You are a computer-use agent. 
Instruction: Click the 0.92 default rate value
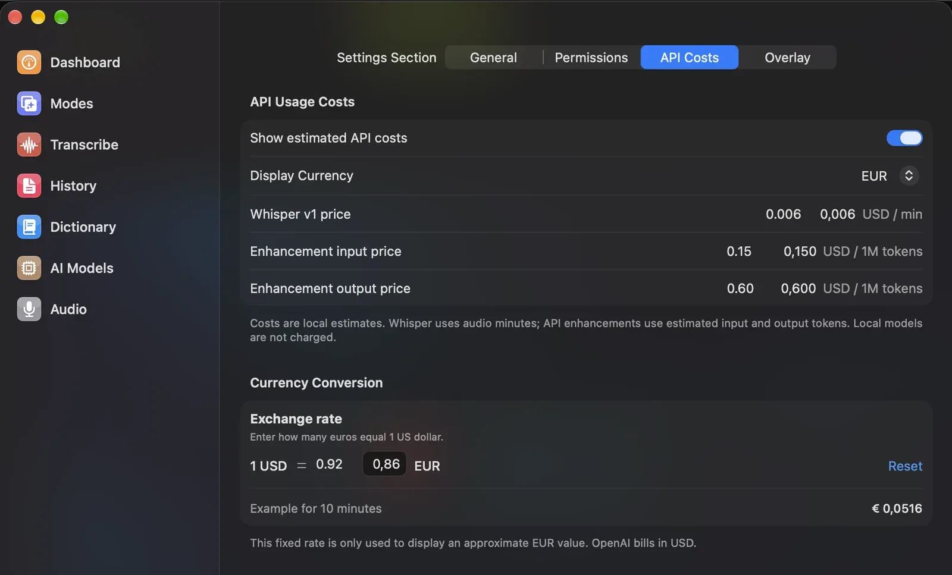point(329,464)
